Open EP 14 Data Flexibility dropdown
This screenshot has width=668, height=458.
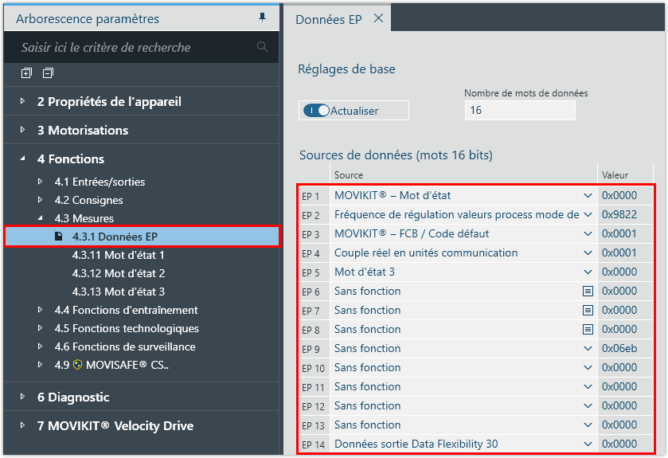pos(588,444)
